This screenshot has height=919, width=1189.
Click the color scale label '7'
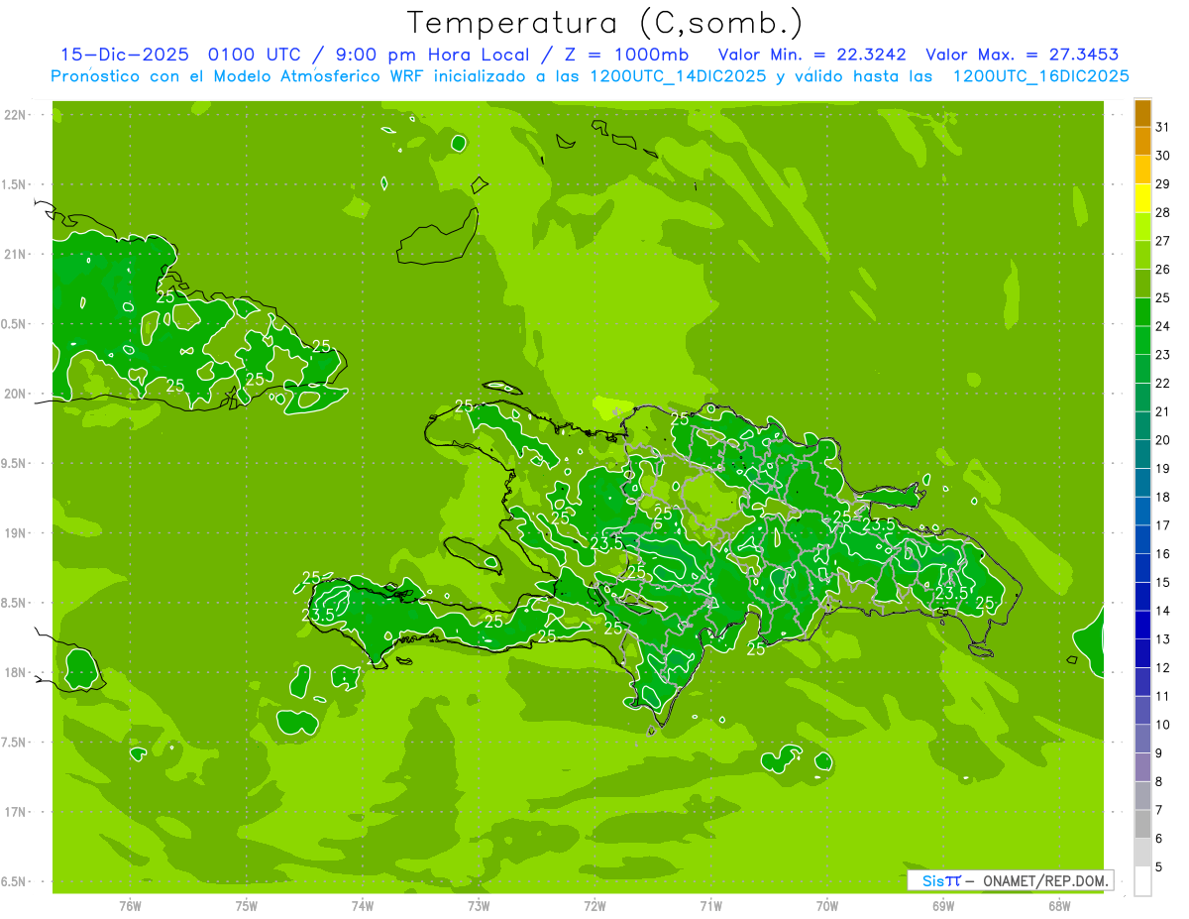(x=1159, y=810)
